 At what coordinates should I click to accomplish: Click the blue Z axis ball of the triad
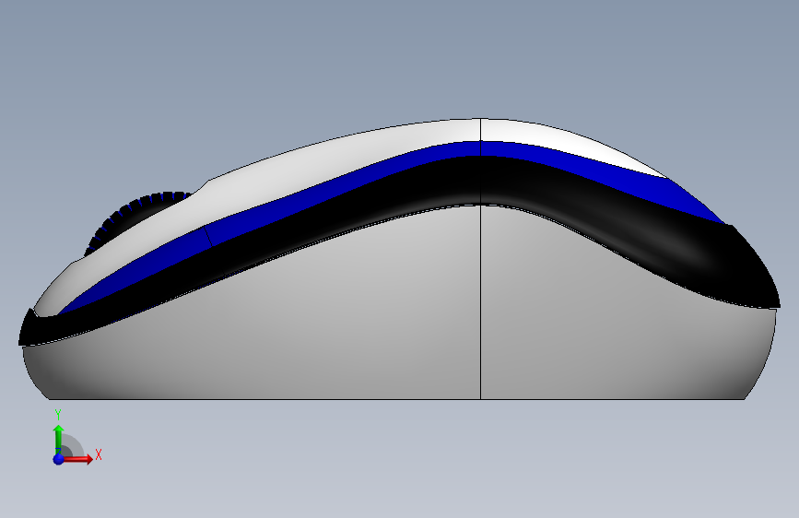(x=59, y=459)
